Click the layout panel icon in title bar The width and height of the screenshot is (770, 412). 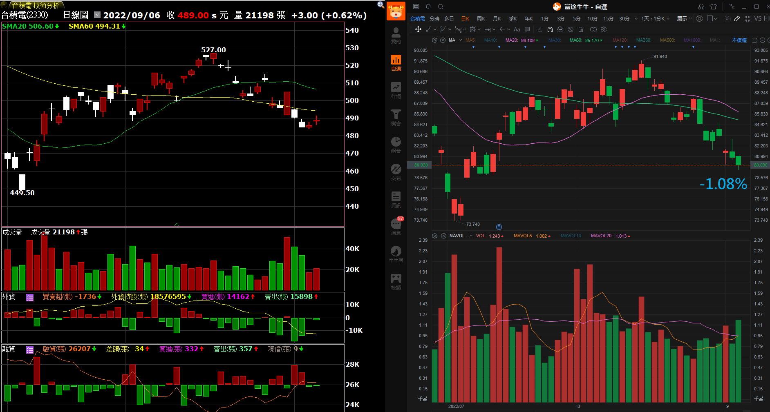(416, 7)
